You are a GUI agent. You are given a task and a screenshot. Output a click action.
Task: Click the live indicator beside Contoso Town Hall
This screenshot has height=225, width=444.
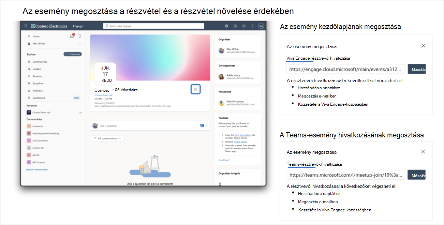pos(80,112)
